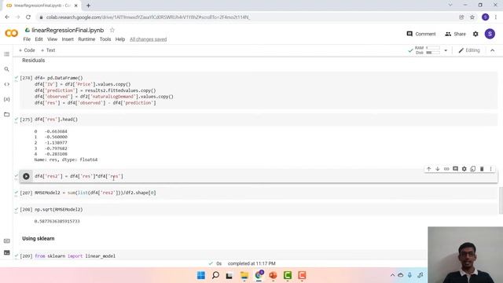Click the Share button

[x=455, y=34]
